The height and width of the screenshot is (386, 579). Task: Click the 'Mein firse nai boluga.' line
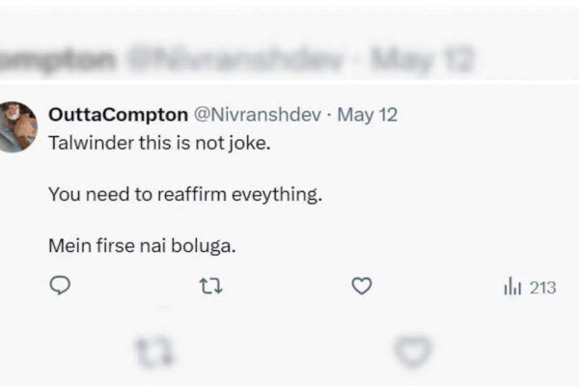[x=142, y=246]
